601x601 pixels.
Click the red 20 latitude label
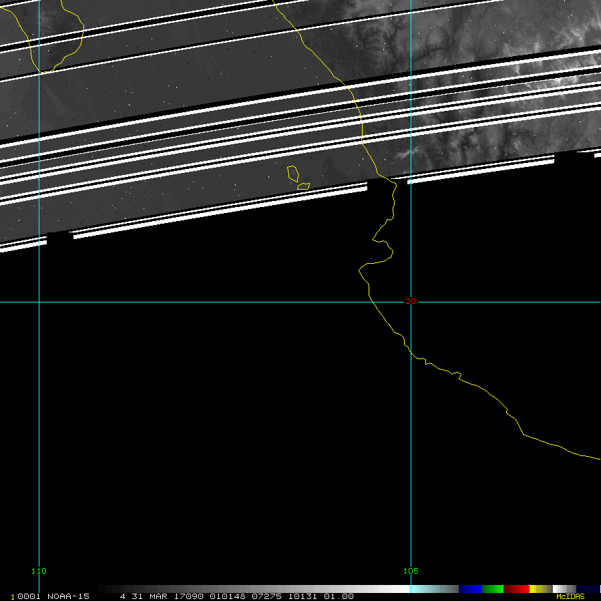410,302
